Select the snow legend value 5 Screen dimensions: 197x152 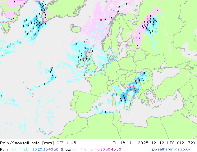pos(92,150)
